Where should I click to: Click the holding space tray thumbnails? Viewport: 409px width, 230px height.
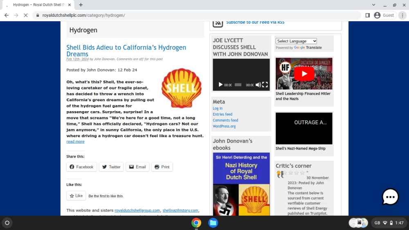coord(358,223)
